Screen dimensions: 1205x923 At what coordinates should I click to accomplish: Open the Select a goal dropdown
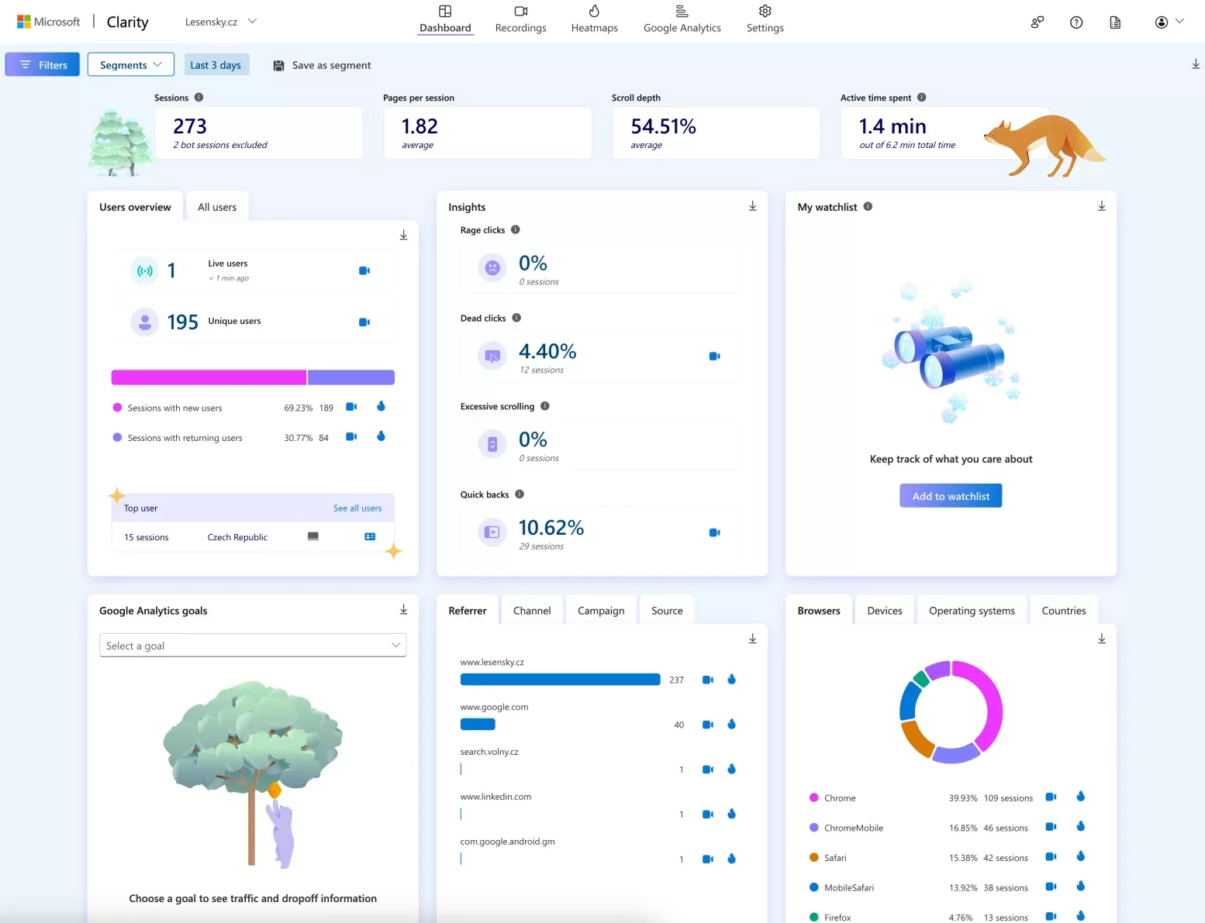(253, 645)
